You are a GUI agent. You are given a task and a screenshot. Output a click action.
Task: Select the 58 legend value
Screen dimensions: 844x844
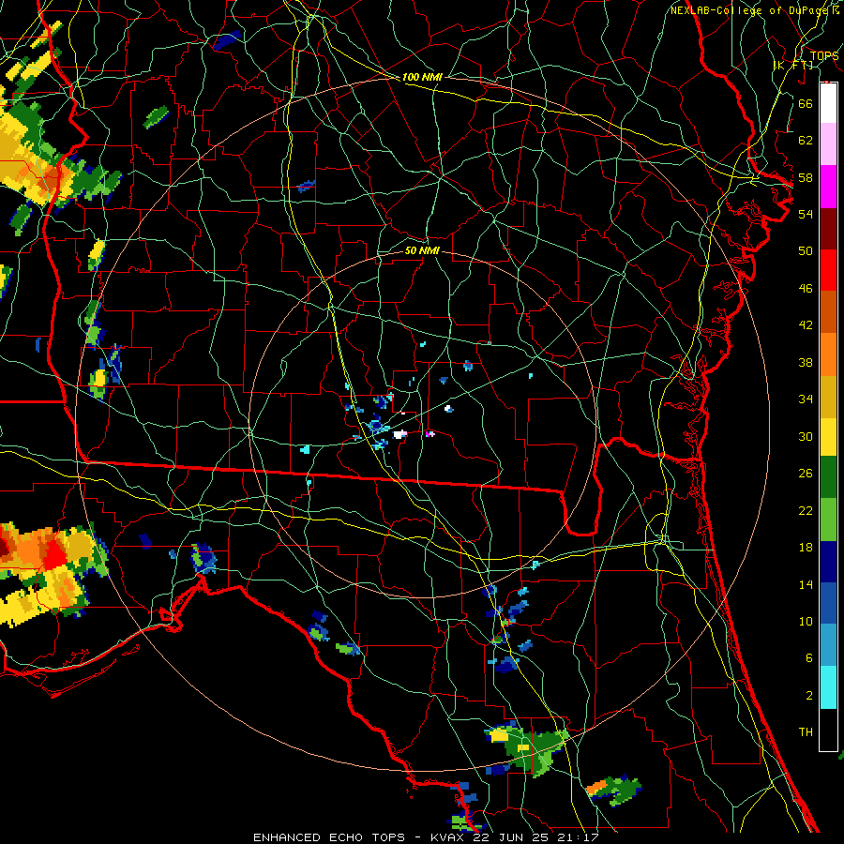[806, 177]
